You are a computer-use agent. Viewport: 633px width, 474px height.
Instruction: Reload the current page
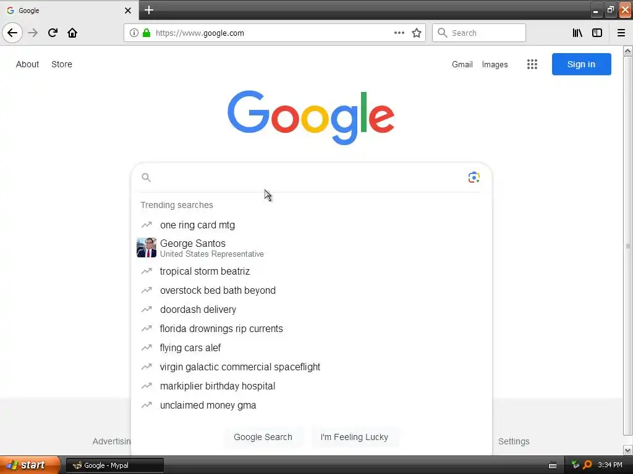click(x=53, y=33)
